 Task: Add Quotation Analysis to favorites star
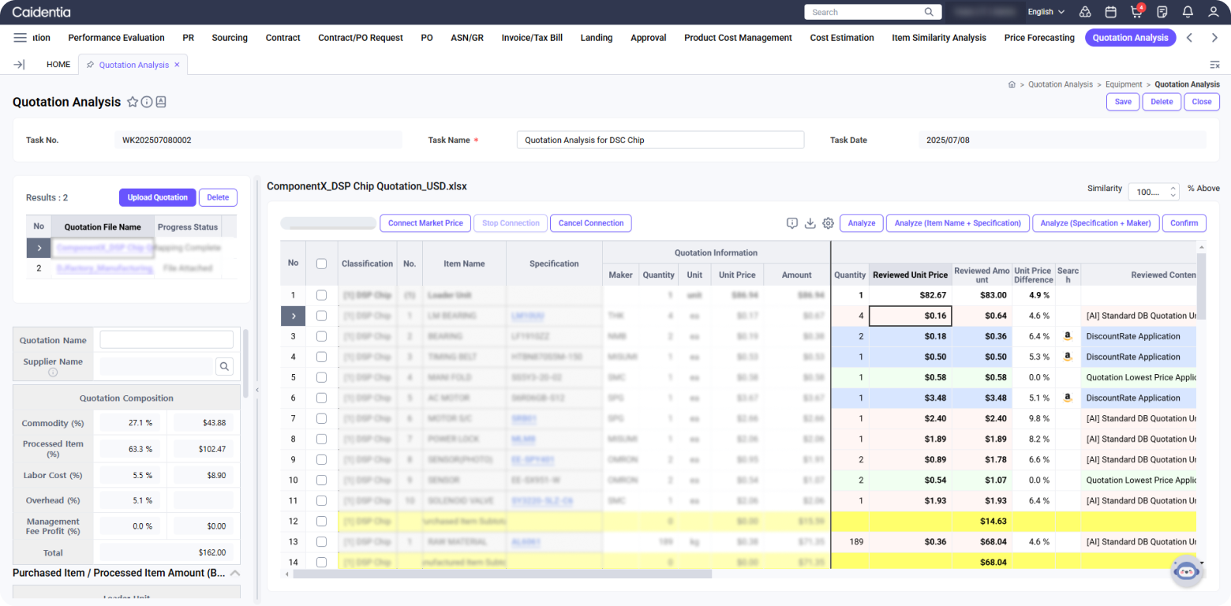pos(133,102)
